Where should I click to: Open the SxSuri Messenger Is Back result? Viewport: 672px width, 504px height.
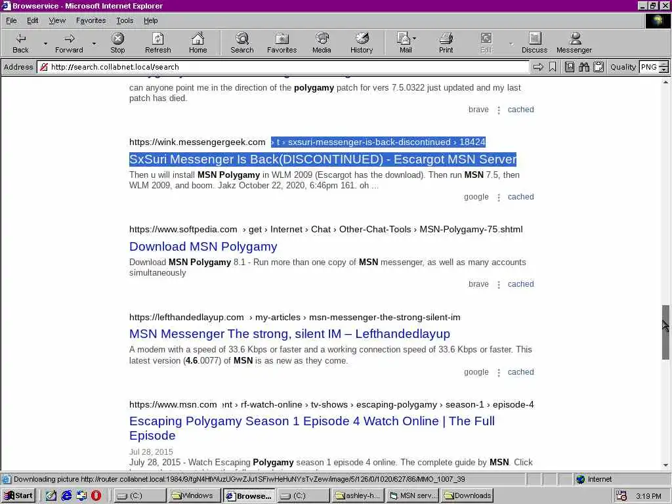pos(323,159)
